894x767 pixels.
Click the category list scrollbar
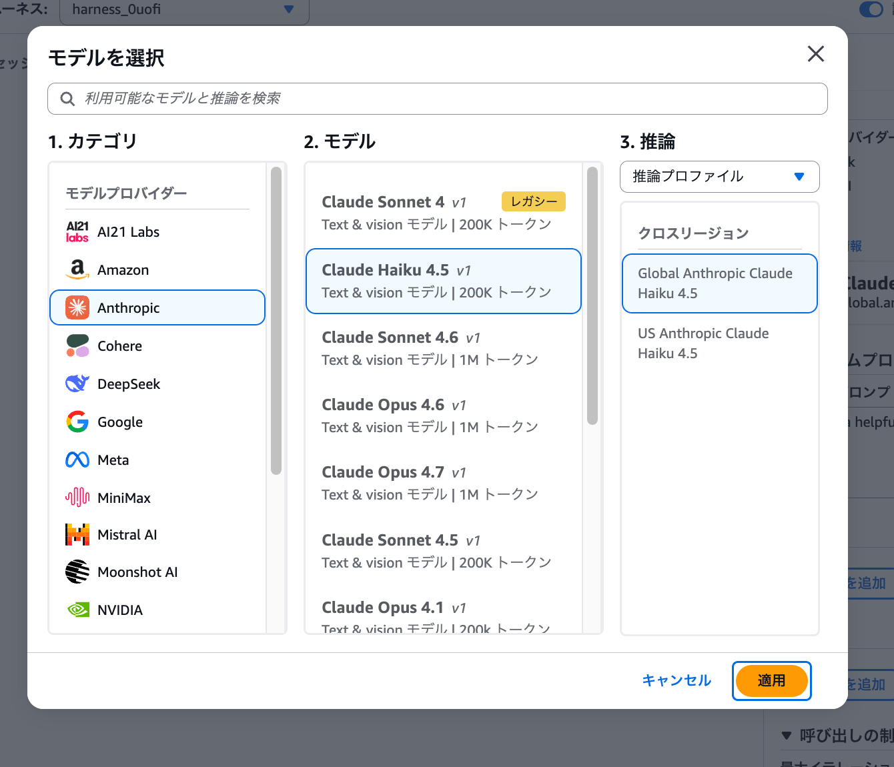click(276, 321)
